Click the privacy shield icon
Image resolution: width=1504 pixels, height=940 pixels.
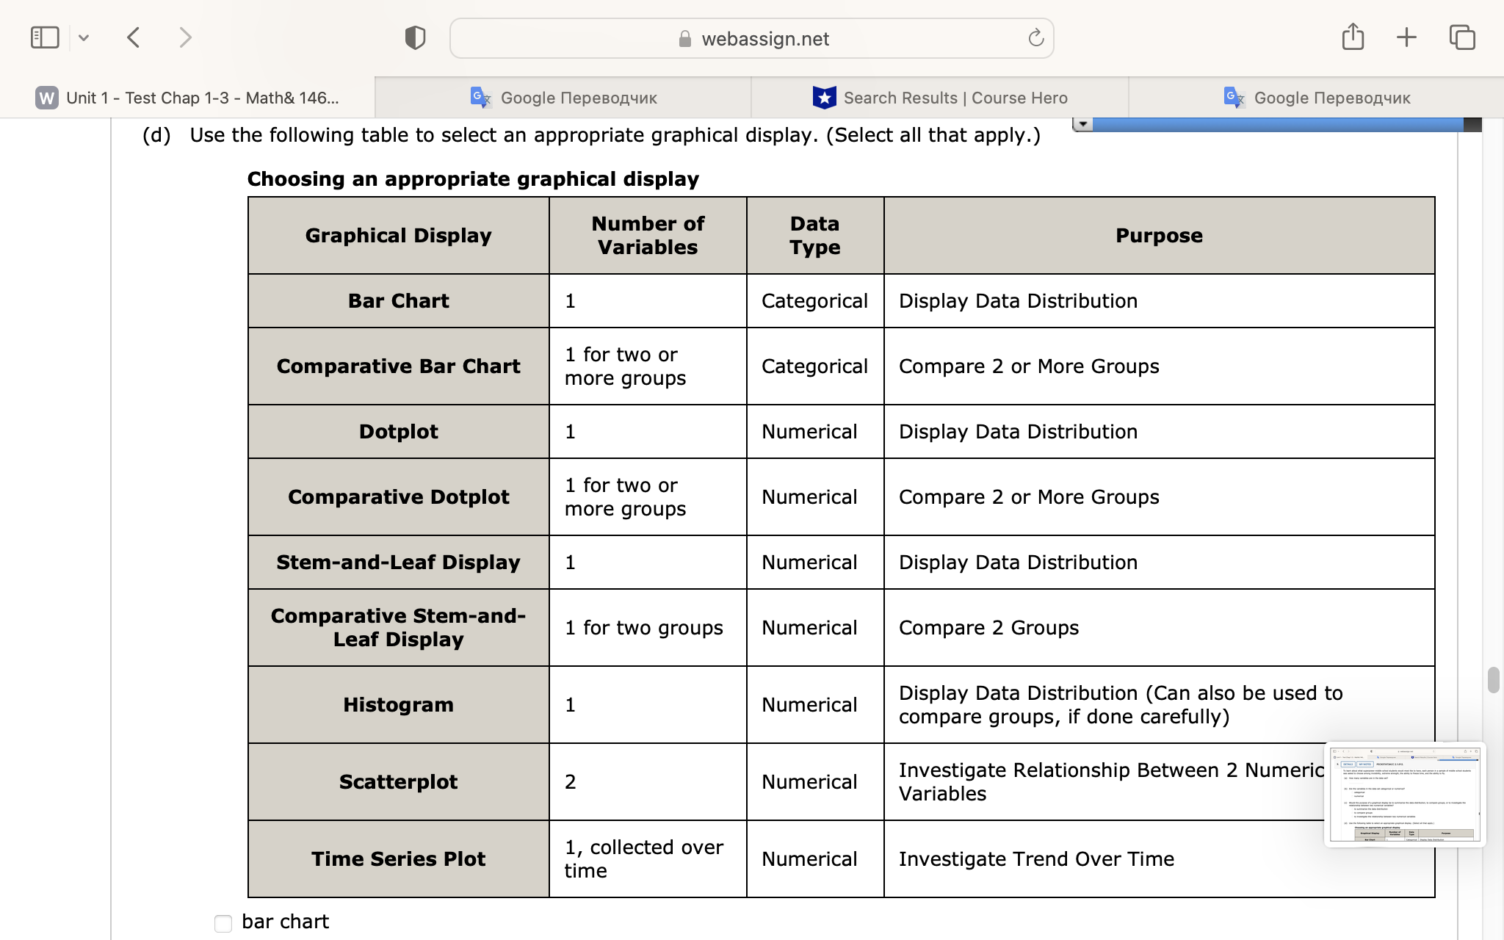[x=414, y=36]
